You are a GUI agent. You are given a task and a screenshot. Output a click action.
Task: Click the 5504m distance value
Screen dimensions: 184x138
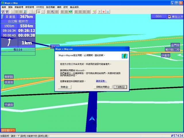click(x=26, y=26)
